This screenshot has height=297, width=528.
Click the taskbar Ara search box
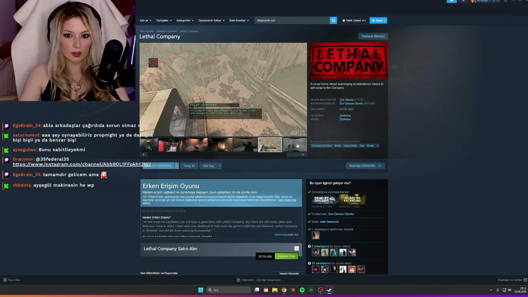tap(229, 290)
